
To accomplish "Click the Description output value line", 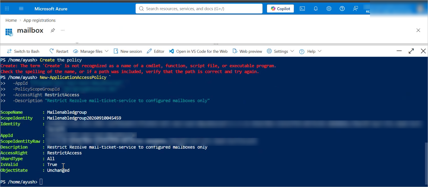I will (127, 147).
